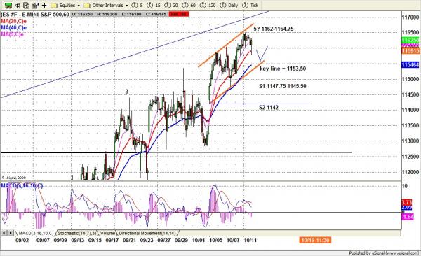
Task: Click the orange 115915 price tag on the axis
Action: 410,50
